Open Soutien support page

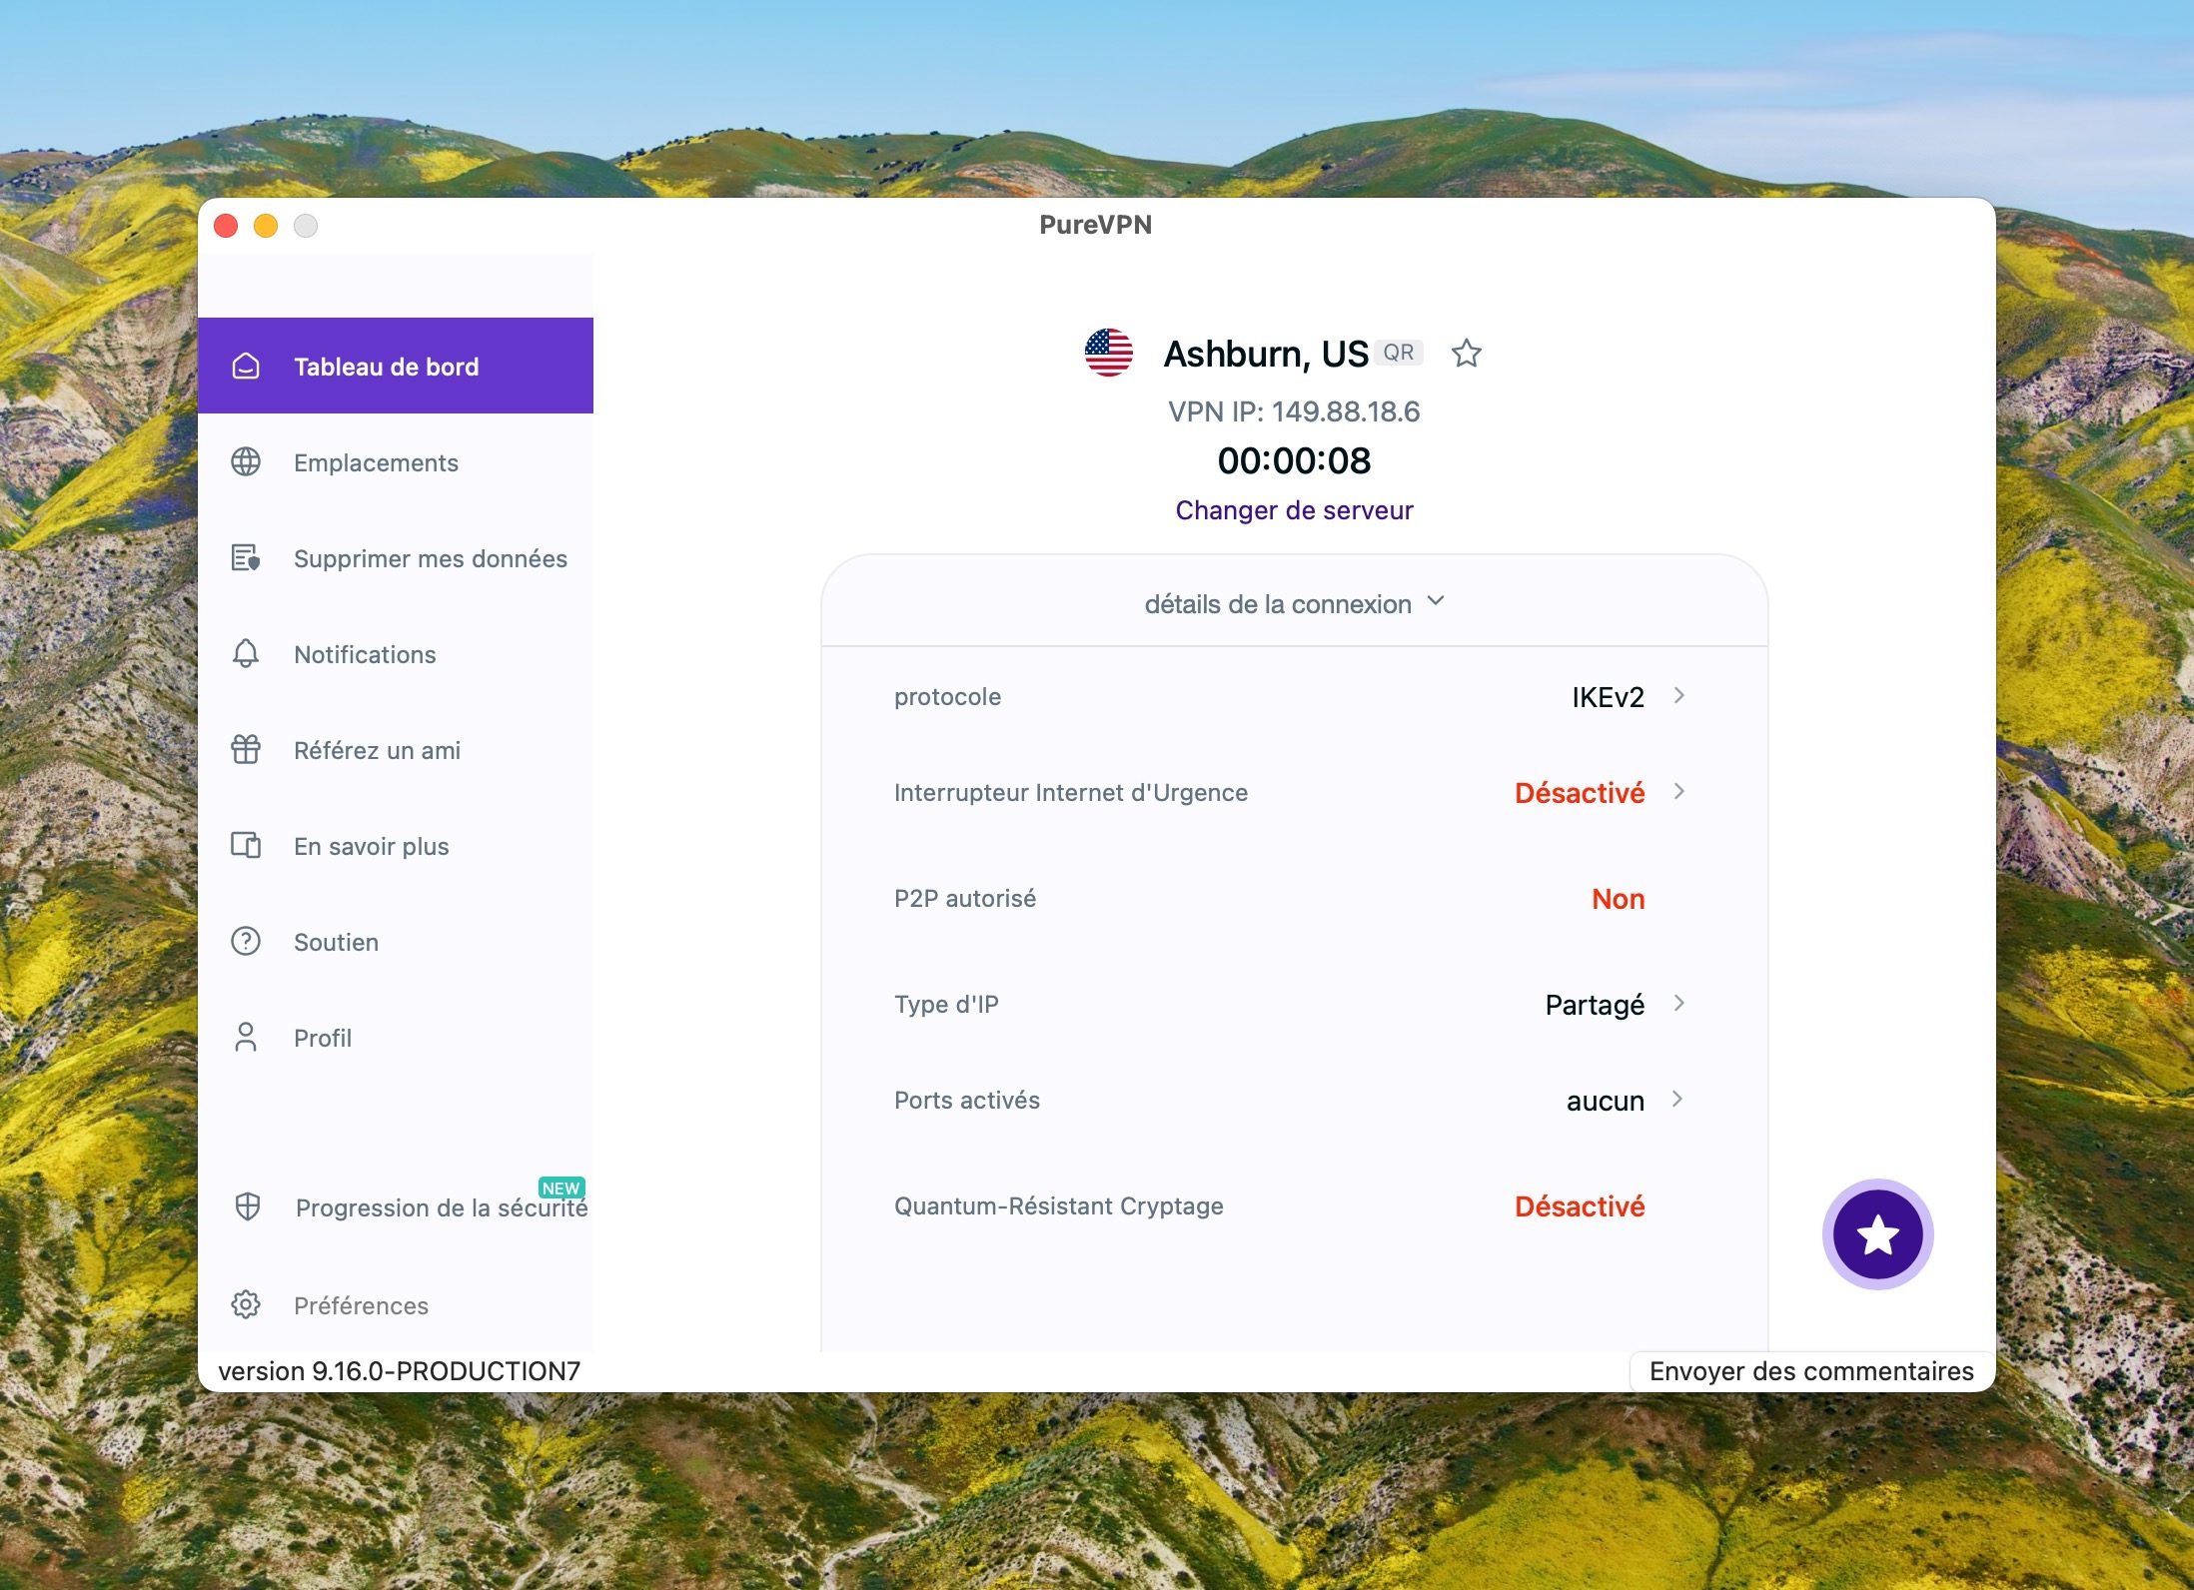[x=396, y=942]
